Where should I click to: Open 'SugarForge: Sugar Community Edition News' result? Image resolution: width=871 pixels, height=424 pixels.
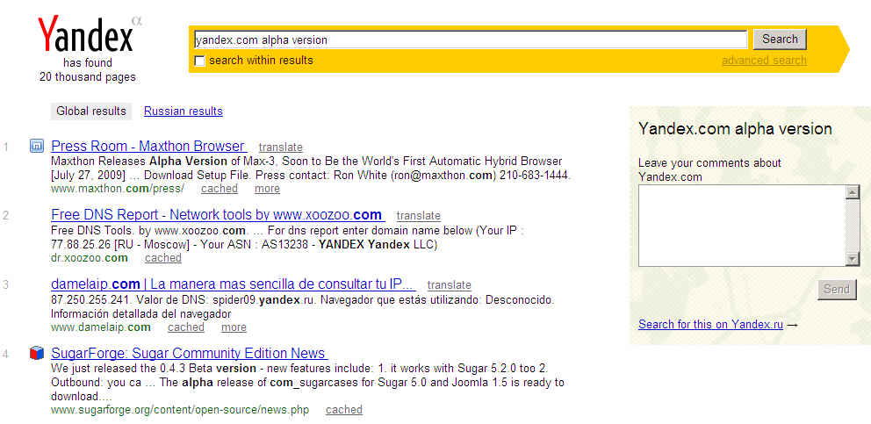tap(189, 353)
